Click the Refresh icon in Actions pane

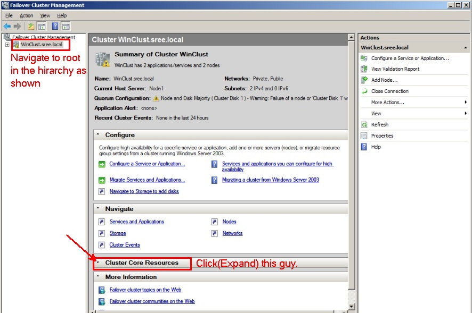(x=364, y=125)
